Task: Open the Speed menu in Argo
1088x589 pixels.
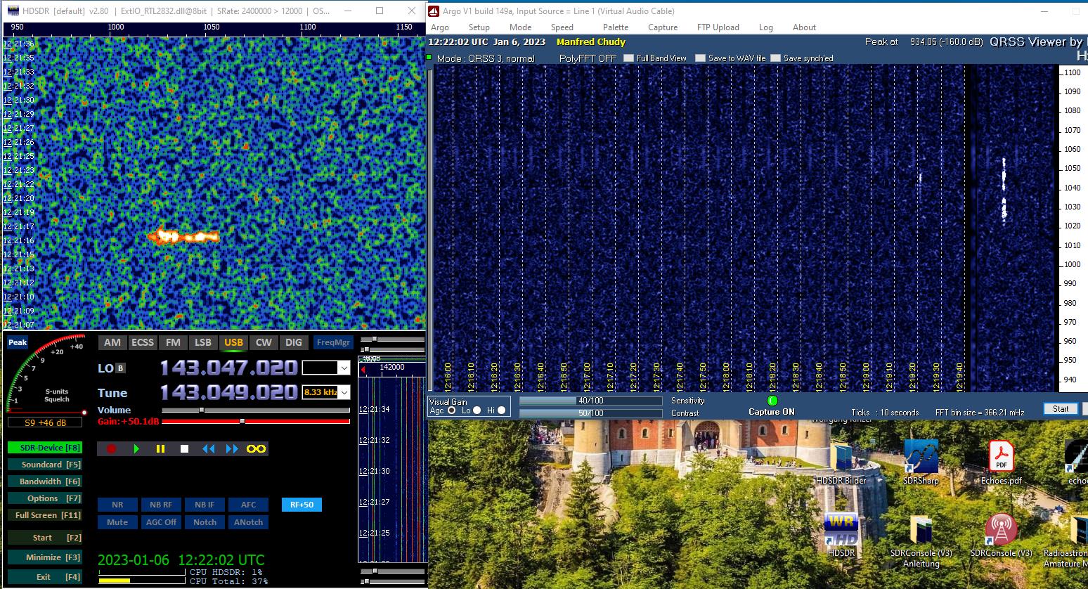Action: pyautogui.click(x=562, y=27)
